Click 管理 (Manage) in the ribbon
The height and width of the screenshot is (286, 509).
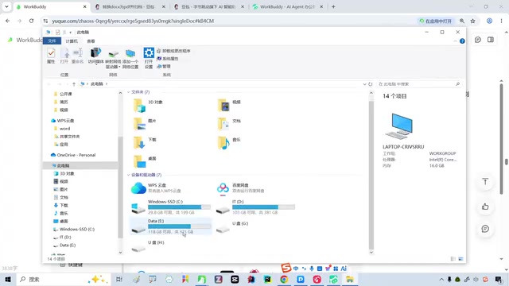coord(164,66)
